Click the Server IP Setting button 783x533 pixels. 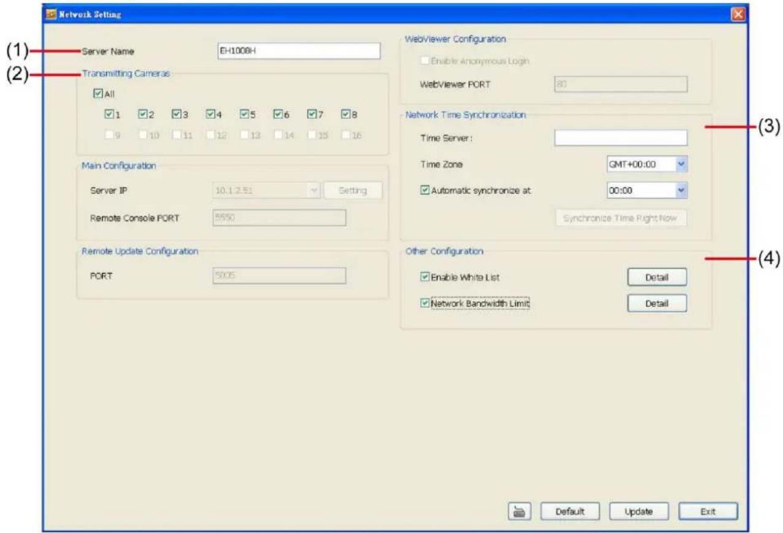pyautogui.click(x=353, y=191)
